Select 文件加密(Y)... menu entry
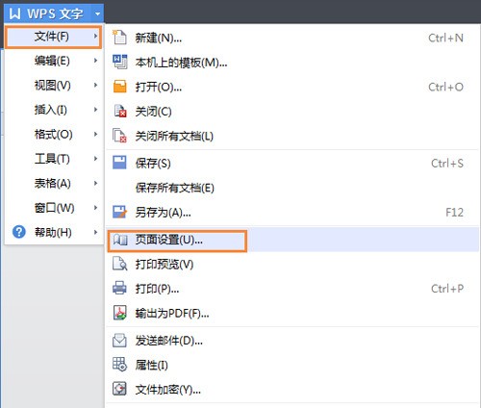The image size is (481, 408). point(292,389)
